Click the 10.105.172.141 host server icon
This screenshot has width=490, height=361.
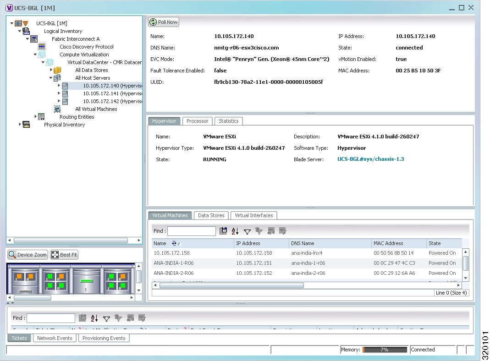click(x=65, y=93)
